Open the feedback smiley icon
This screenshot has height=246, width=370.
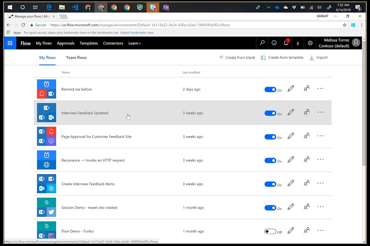click(x=274, y=43)
